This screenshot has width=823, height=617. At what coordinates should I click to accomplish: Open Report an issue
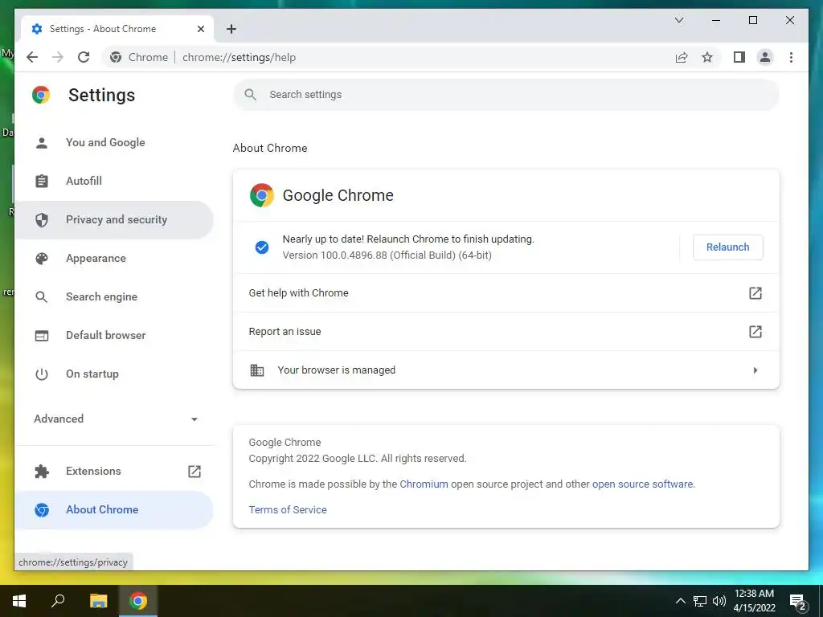click(506, 332)
